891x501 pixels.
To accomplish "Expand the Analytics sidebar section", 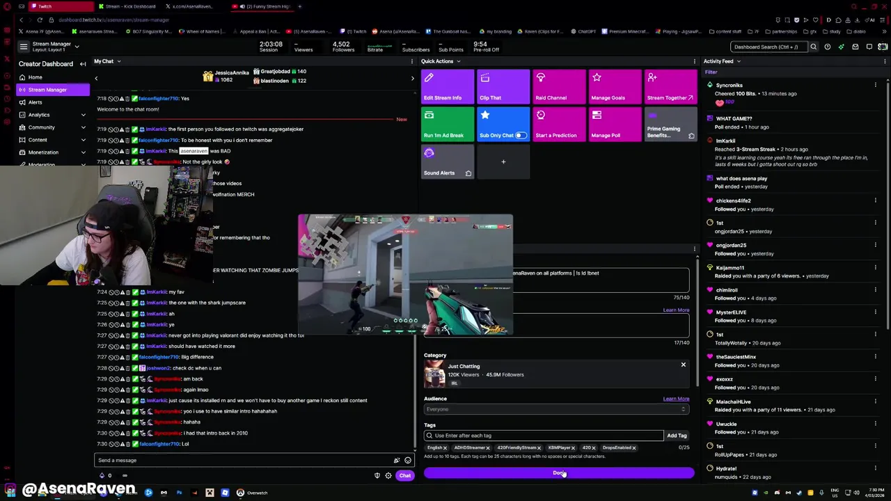I will click(x=53, y=115).
